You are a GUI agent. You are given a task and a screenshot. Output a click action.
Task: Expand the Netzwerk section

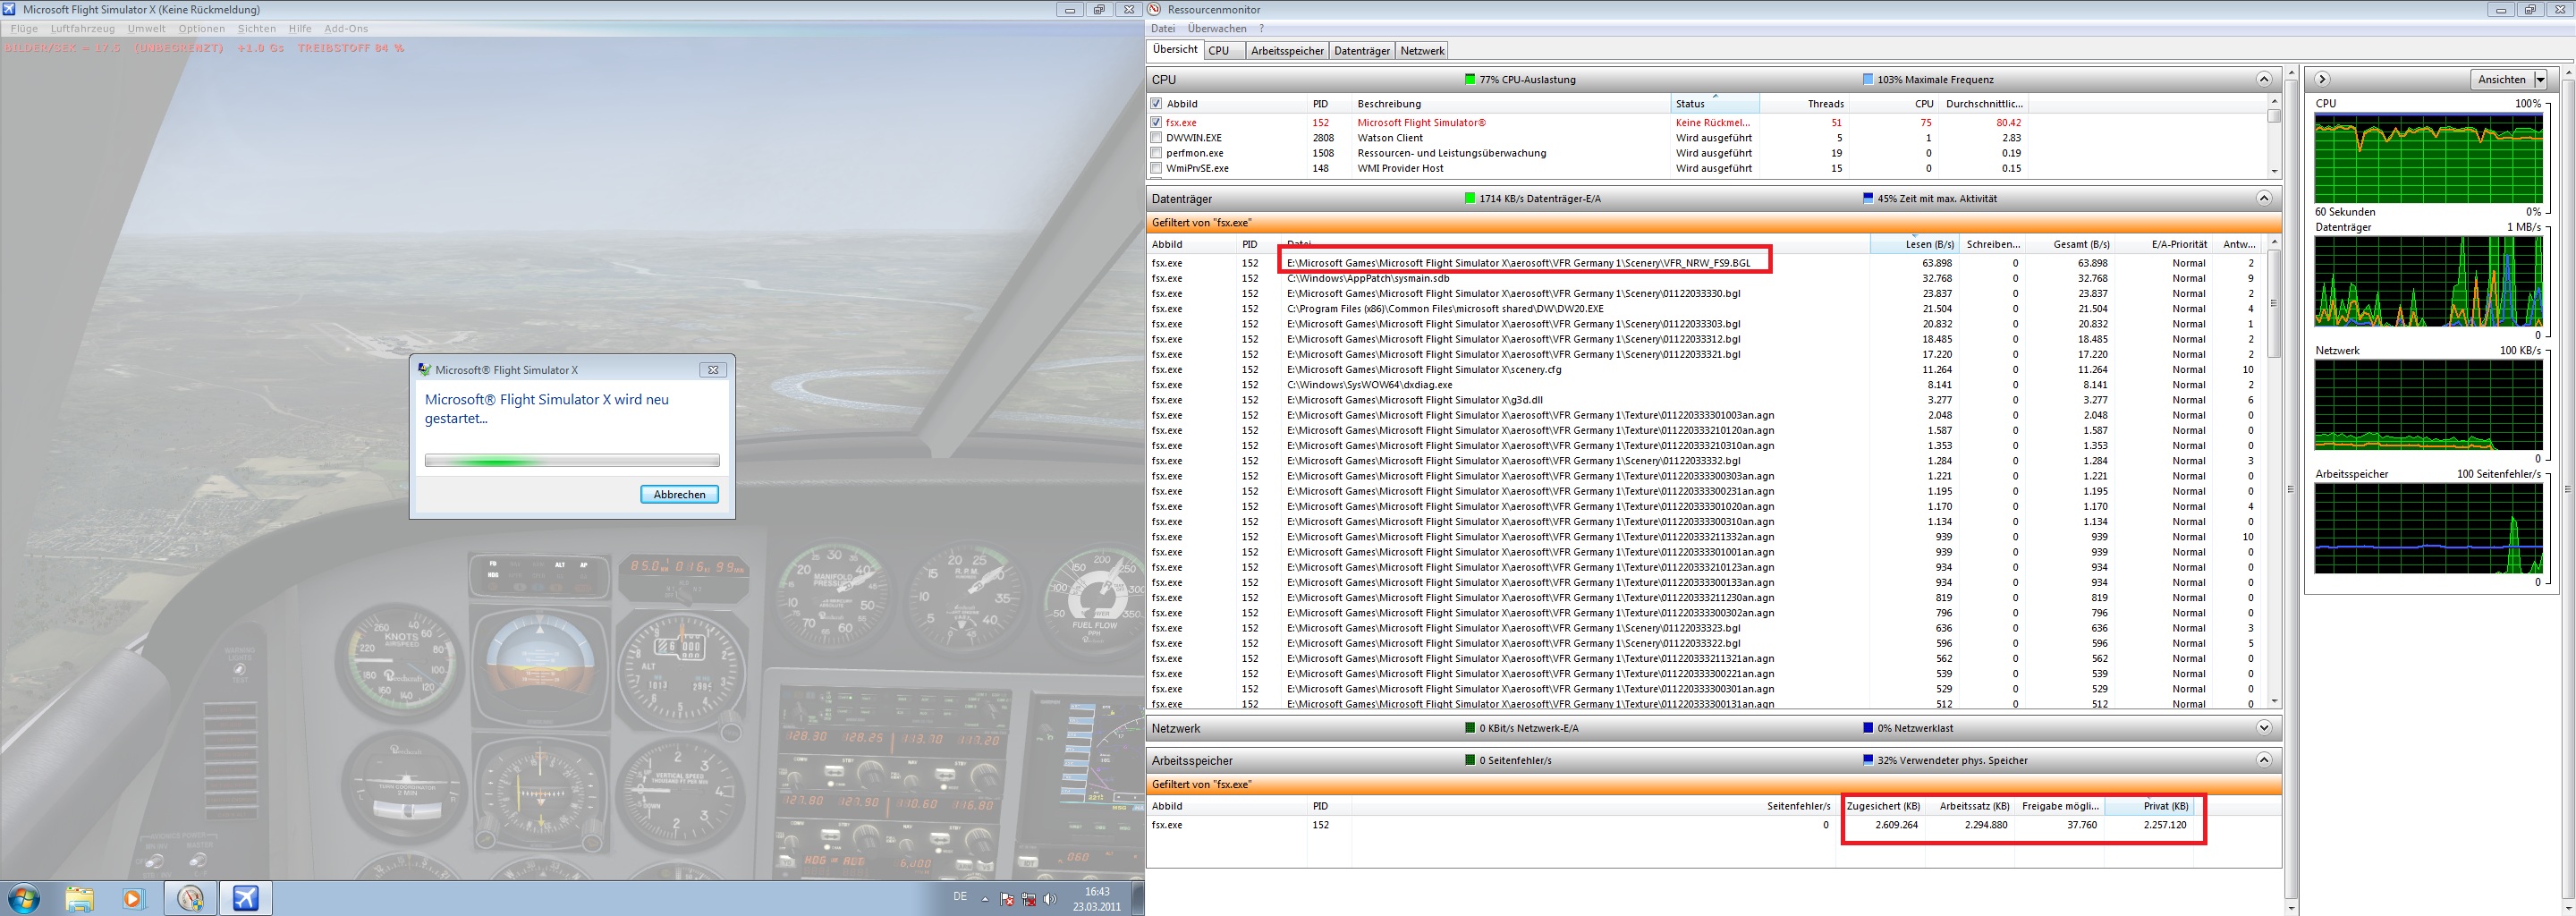2264,728
